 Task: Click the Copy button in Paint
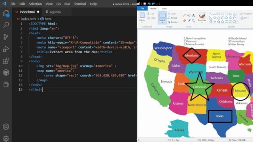pos(151,18)
